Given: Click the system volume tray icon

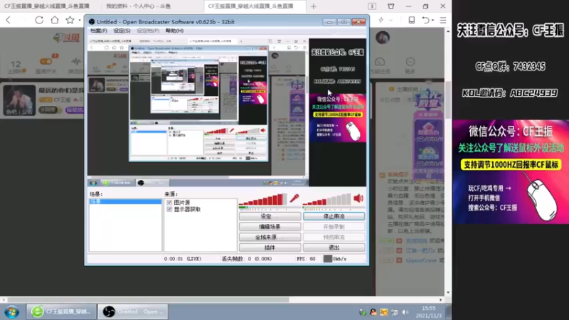Looking at the screenshot, I should (405, 312).
